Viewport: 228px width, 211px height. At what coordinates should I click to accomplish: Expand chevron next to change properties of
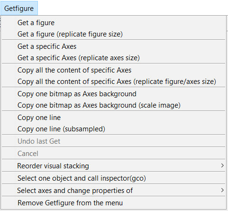click(222, 190)
